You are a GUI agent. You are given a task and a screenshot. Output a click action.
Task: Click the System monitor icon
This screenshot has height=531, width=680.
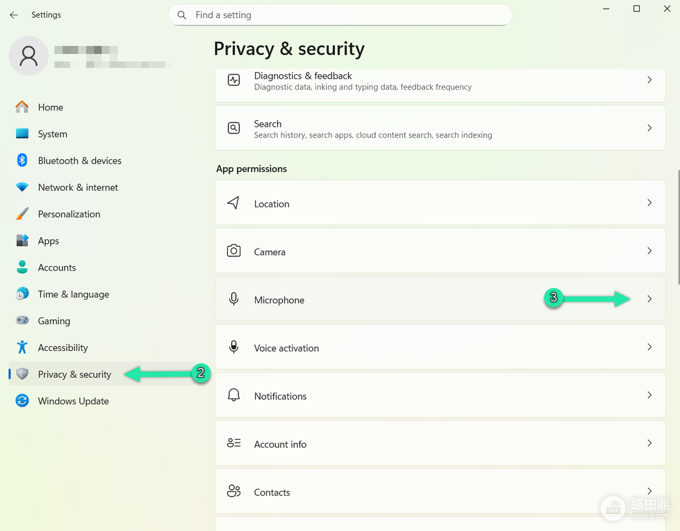pos(22,134)
